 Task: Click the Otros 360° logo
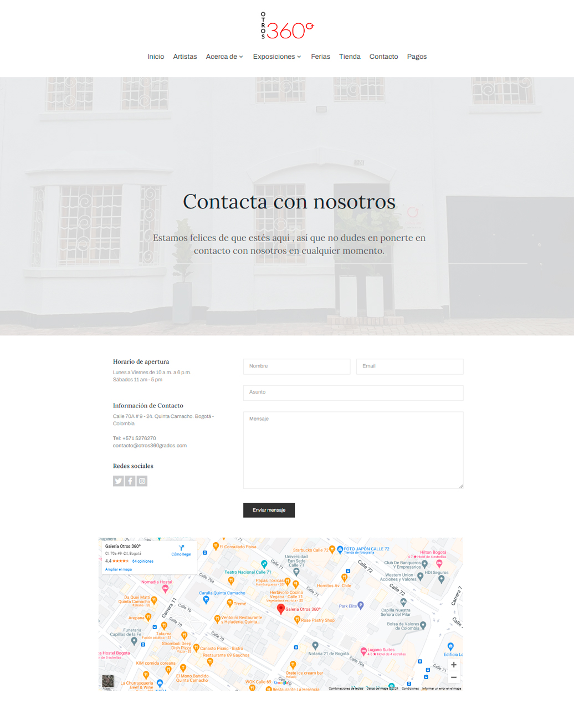287,26
